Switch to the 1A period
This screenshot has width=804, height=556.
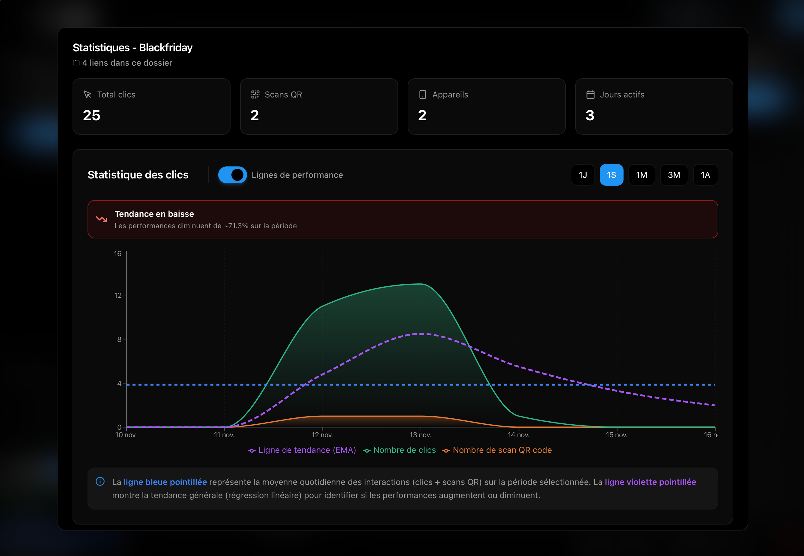[705, 175]
